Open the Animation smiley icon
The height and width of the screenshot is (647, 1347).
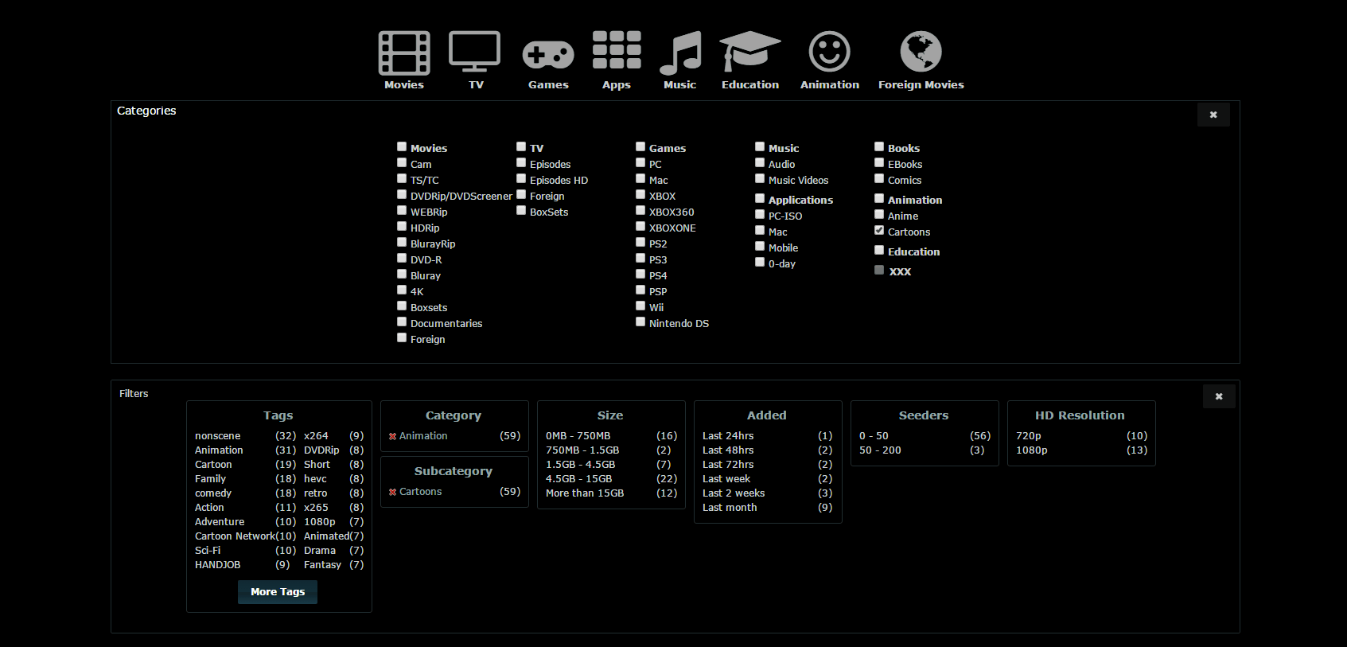[830, 52]
